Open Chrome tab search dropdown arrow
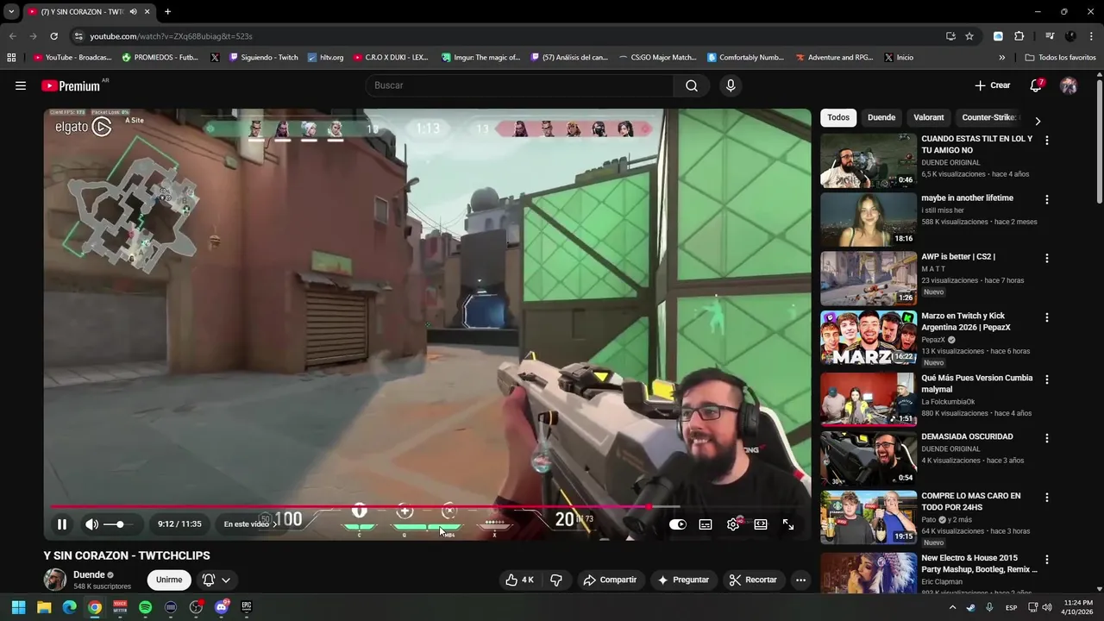This screenshot has height=621, width=1104. pyautogui.click(x=11, y=12)
